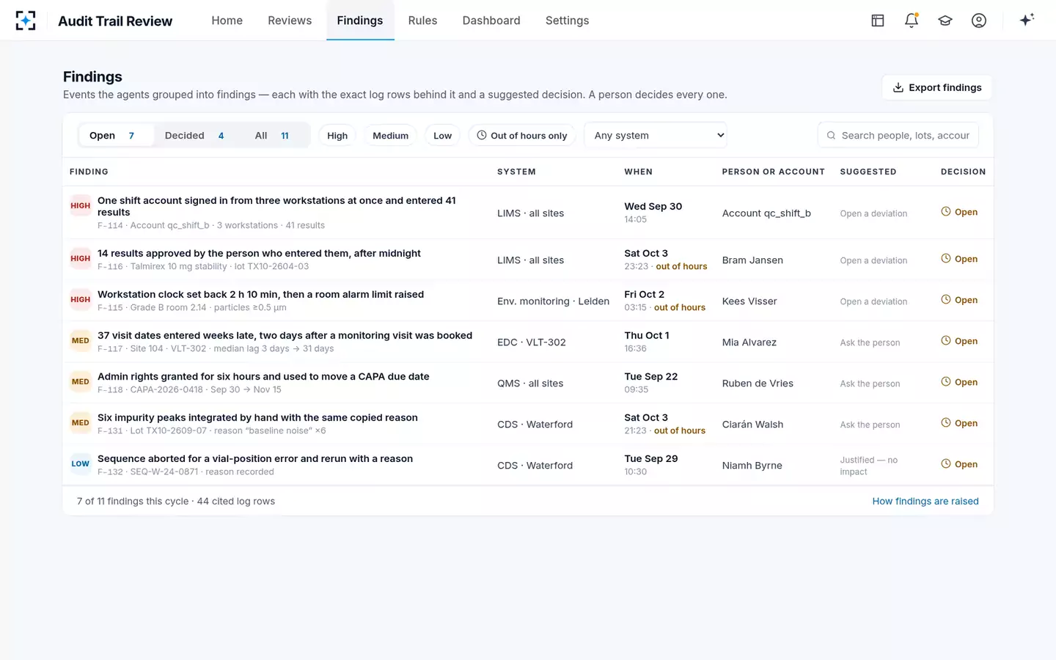The image size is (1056, 660).
Task: Click the SUGGESTED column header
Action: (868, 172)
